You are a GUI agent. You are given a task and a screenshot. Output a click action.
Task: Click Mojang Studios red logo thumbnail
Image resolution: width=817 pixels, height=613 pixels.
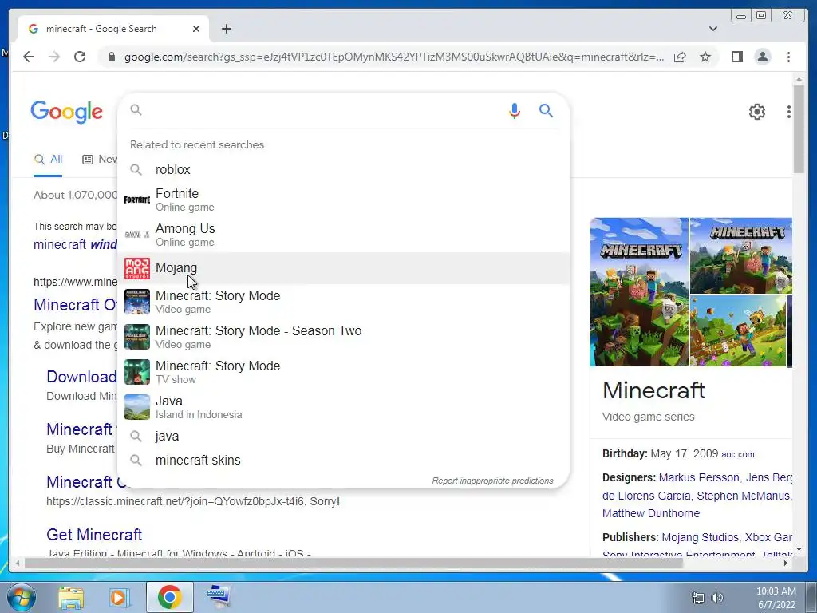click(137, 268)
